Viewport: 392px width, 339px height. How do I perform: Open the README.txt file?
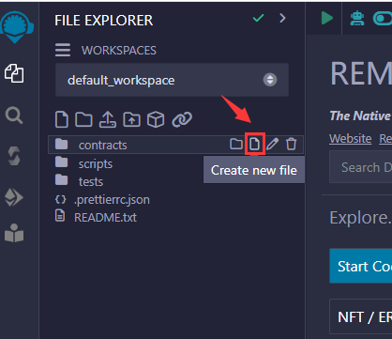coord(96,217)
